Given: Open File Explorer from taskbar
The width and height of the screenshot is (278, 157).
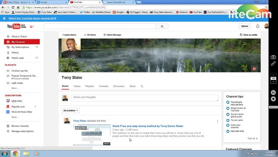Looking at the screenshot, I should coord(26,154).
